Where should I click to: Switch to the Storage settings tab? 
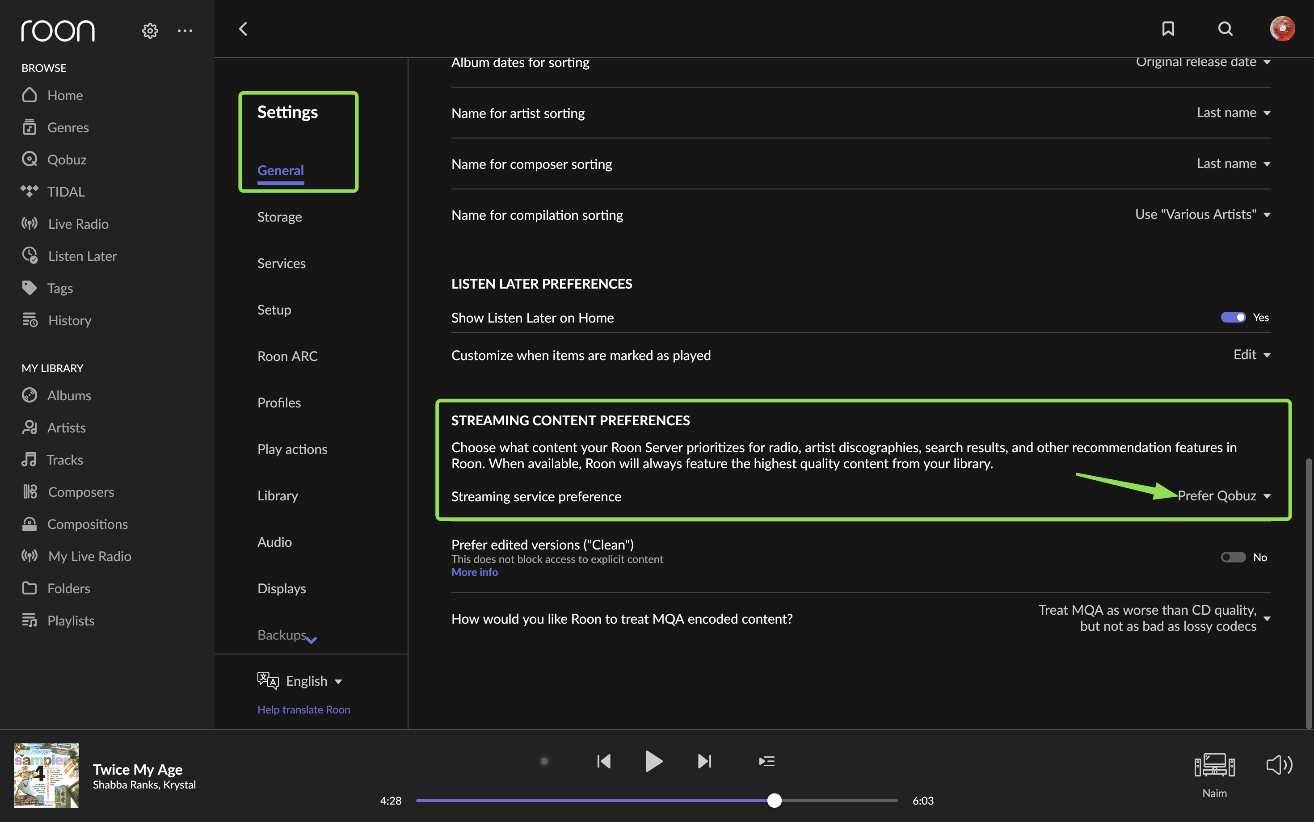(x=279, y=216)
